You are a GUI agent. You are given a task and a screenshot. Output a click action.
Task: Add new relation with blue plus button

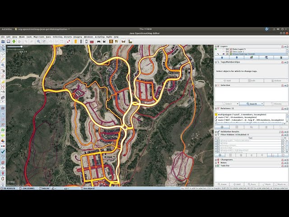click(222, 127)
